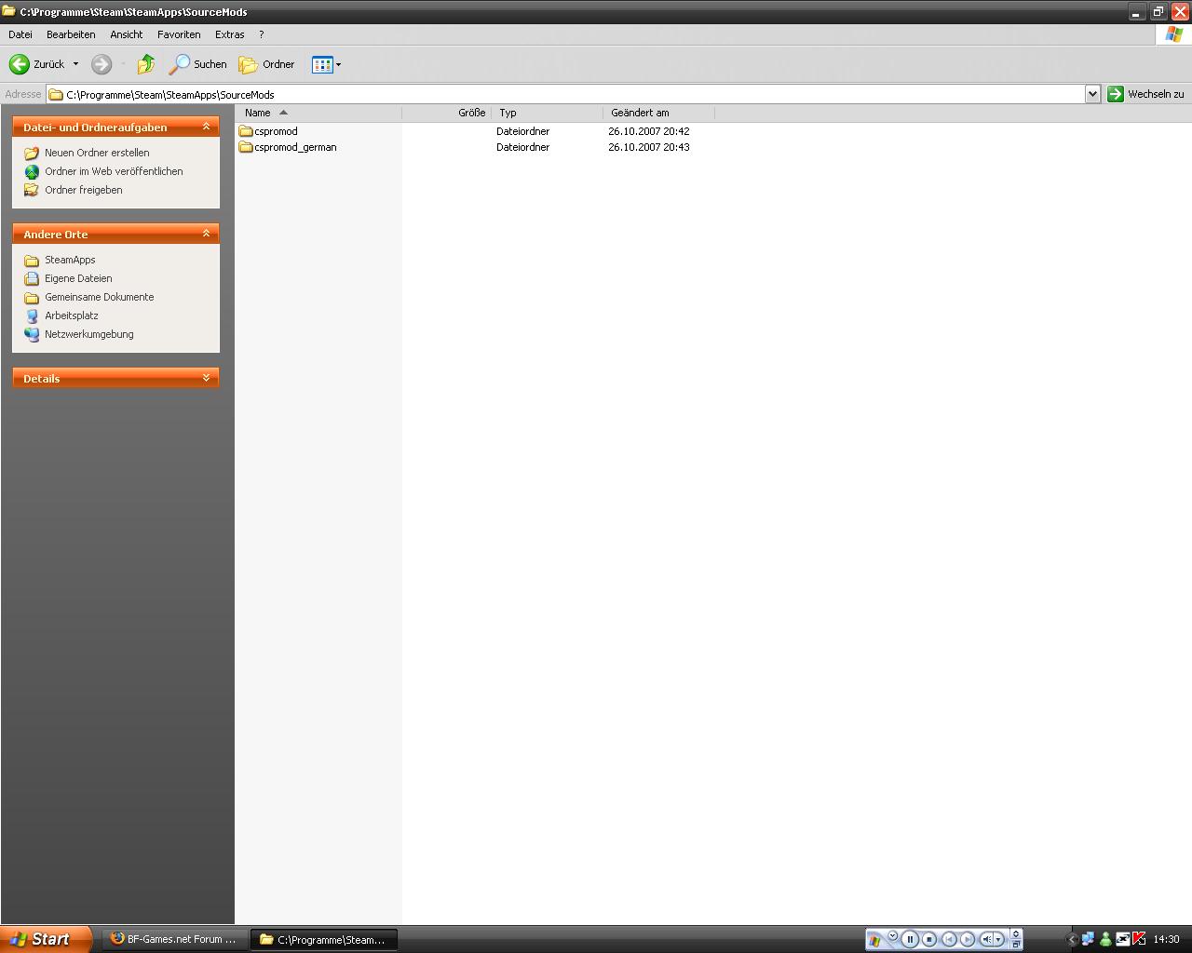Click Ordner freigeben link
Viewport: 1192px width, 953px height.
tap(84, 190)
